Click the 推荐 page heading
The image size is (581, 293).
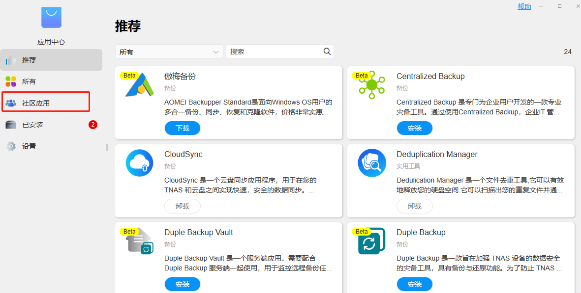[128, 26]
